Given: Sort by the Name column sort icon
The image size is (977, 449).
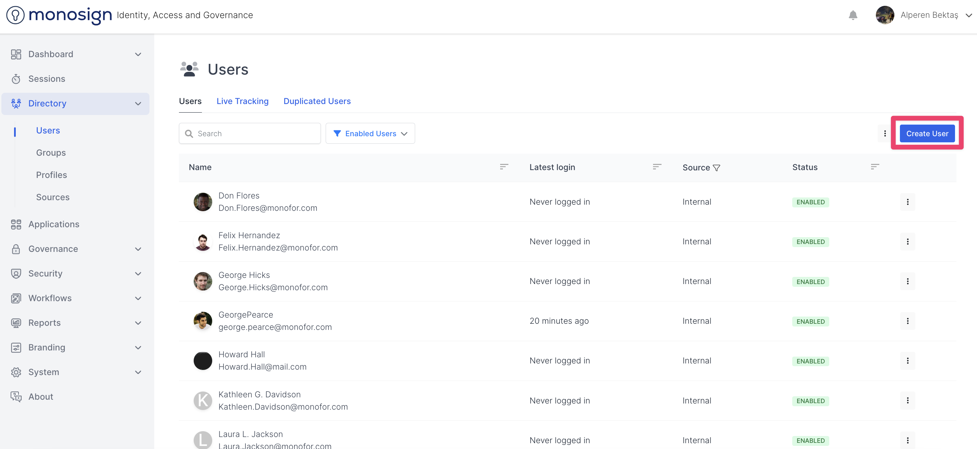Looking at the screenshot, I should click(x=504, y=167).
